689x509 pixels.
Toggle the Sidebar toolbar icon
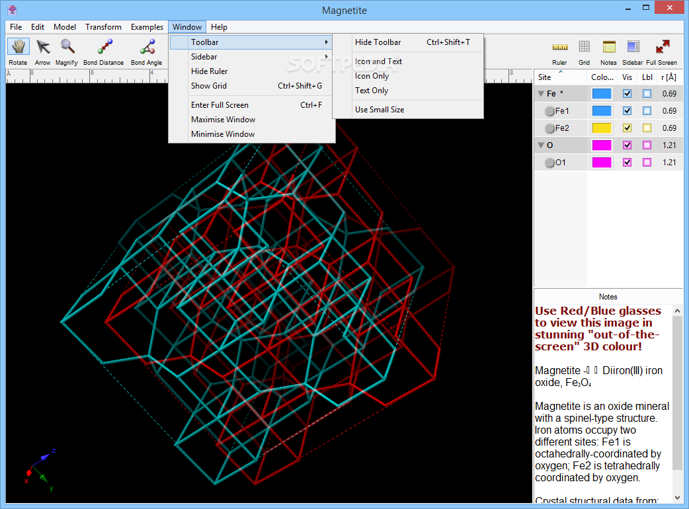click(633, 52)
